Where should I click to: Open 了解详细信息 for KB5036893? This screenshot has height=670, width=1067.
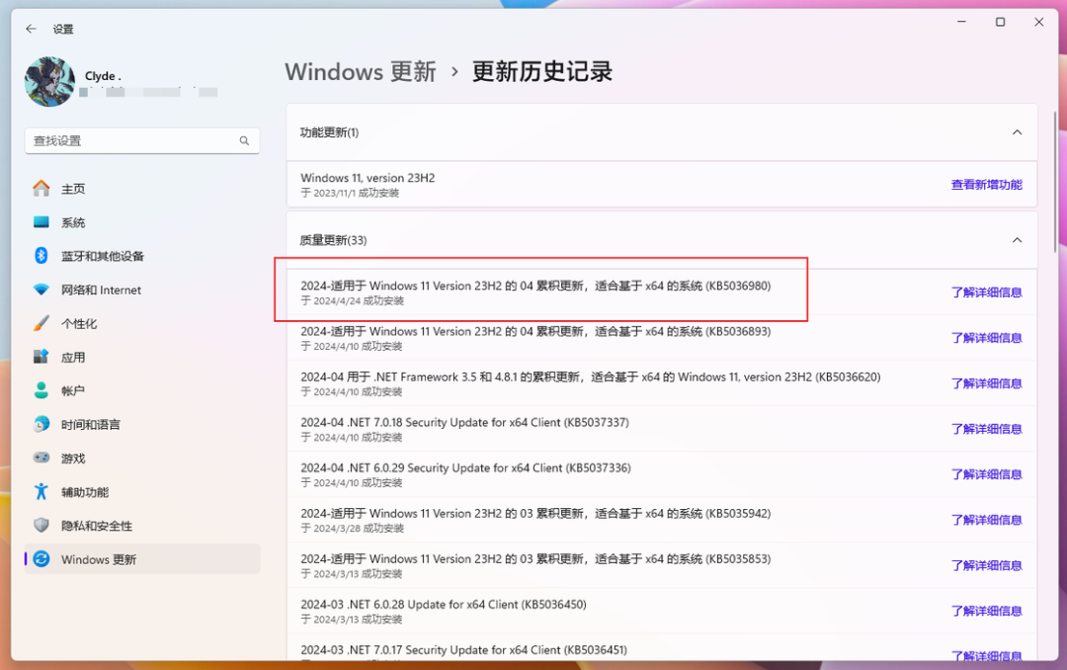(x=987, y=338)
